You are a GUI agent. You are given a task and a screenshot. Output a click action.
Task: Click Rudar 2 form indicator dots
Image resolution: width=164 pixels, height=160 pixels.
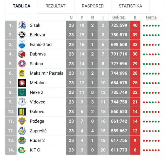(151, 141)
